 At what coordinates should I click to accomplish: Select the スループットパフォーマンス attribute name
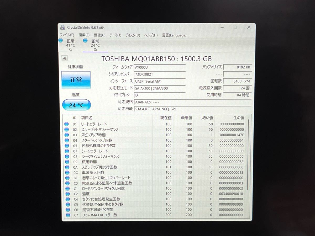click(100, 130)
